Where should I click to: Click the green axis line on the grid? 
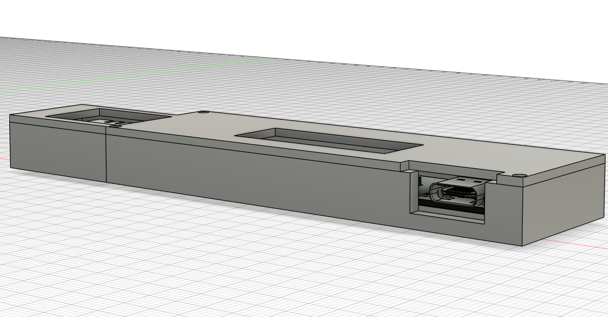[147, 73]
